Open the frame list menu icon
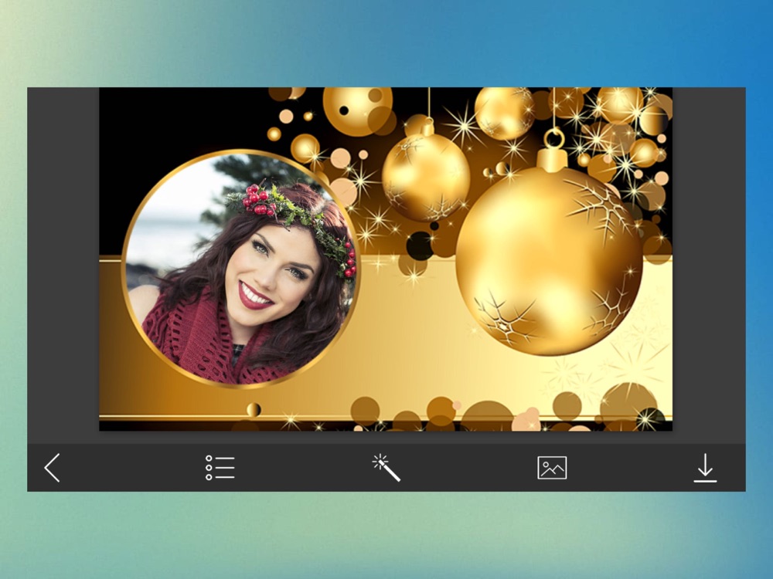The image size is (773, 579). pos(220,467)
